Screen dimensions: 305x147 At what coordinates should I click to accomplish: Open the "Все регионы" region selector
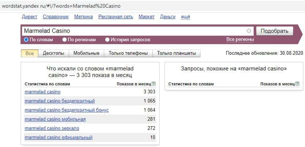(240, 39)
